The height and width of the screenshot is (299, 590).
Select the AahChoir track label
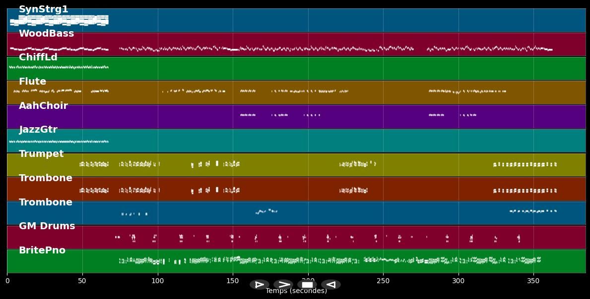point(43,106)
